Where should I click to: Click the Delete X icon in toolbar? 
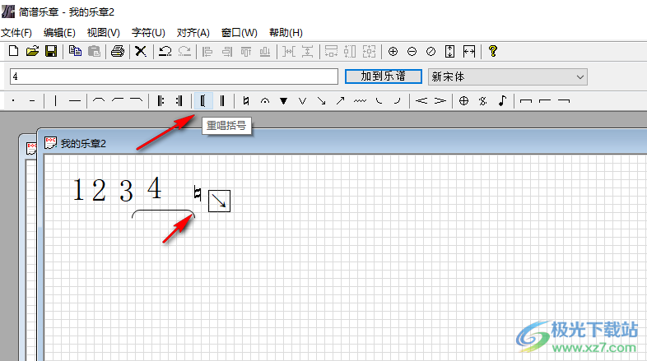click(141, 51)
